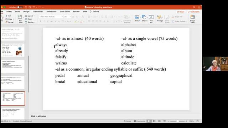Clear all text formatting

[x=83, y=17]
